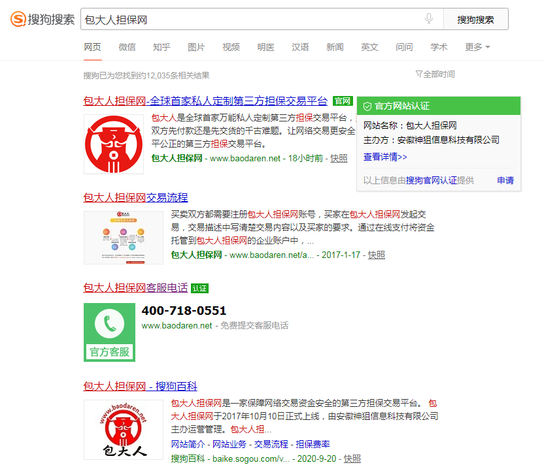Open 包大人担保网 - 搜狗百科 link
Screen dimensions: 544x465
point(140,386)
